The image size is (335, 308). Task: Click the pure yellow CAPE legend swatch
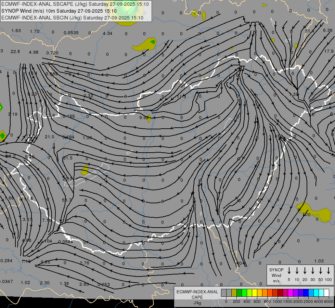(x=255, y=293)
